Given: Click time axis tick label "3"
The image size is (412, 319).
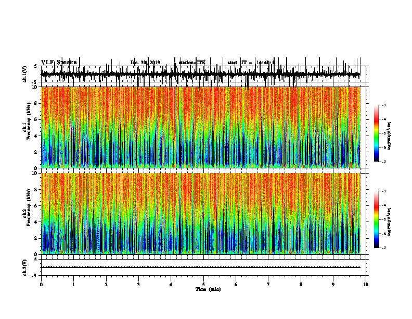Looking at the screenshot, I should [138, 285].
